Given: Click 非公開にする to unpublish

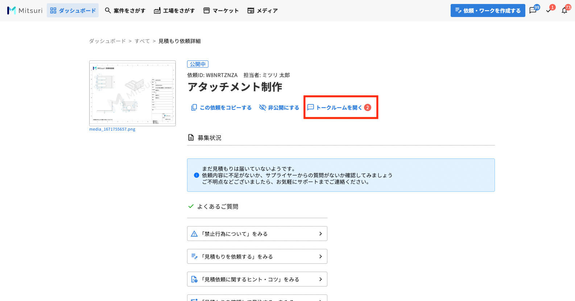Looking at the screenshot, I should point(279,107).
